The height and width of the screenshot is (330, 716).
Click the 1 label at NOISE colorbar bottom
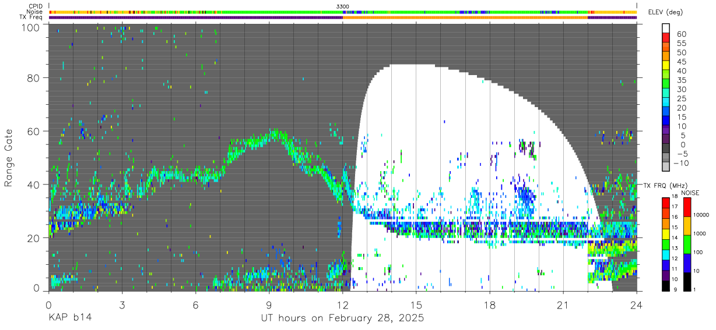[x=694, y=290]
